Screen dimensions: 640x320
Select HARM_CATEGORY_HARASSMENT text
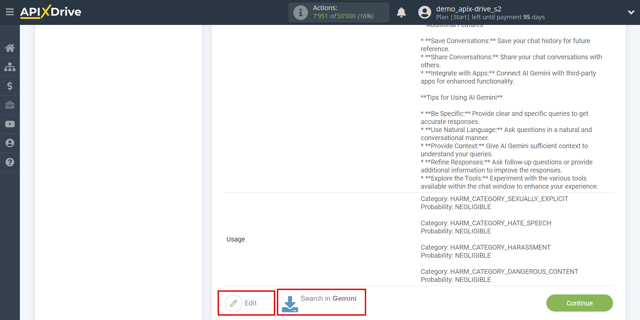[500, 247]
